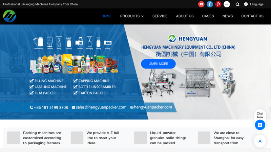Open the About Us page
Image resolution: width=271 pixels, height=152 pixels.
click(x=185, y=16)
